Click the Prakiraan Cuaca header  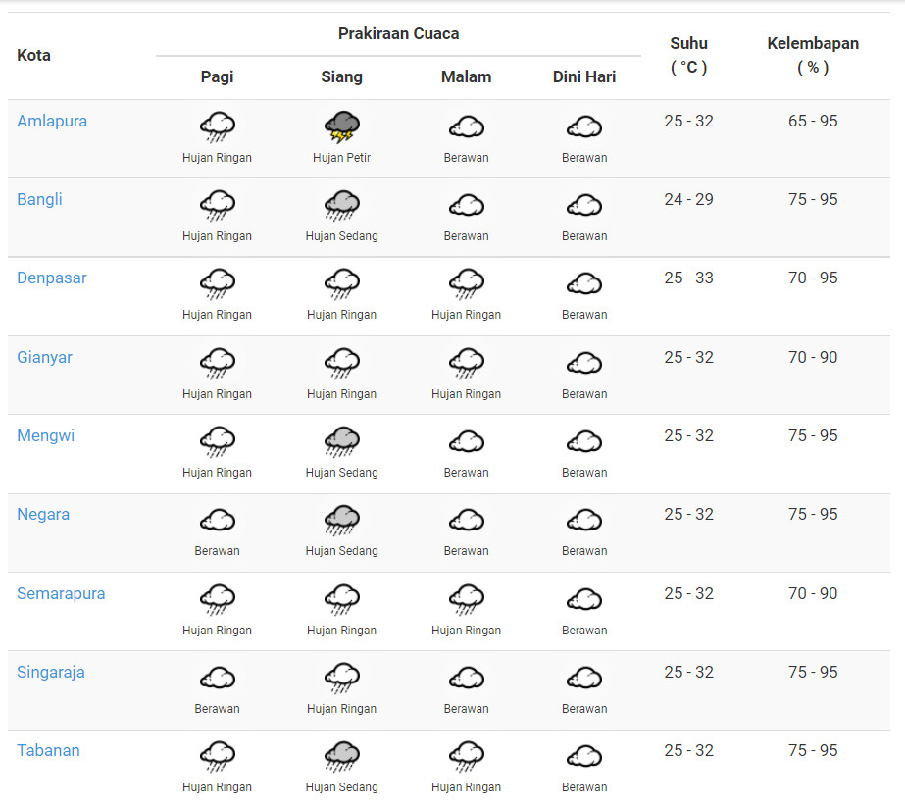click(x=398, y=33)
